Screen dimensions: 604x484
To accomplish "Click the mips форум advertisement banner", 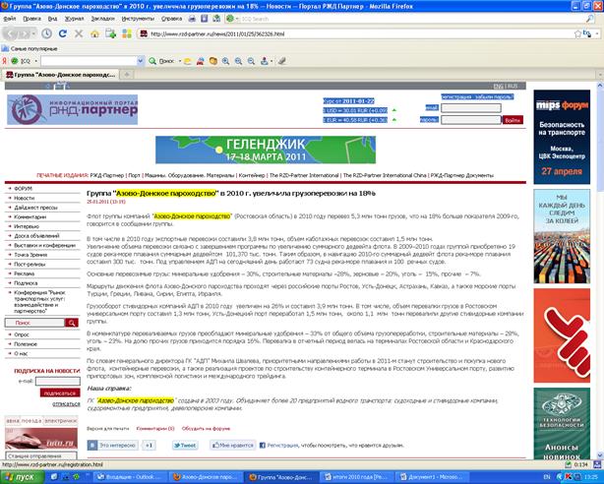I will coord(562,137).
